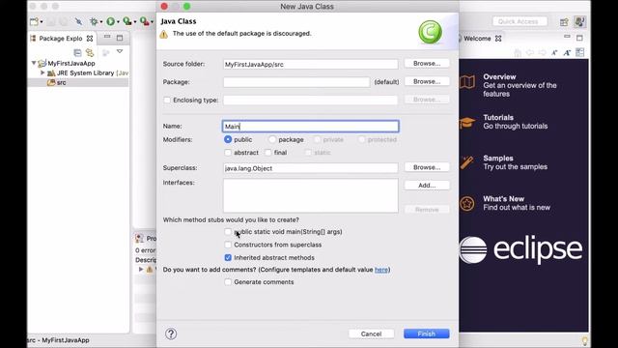Open the Coverage configurations dropdown arrow
The image size is (618, 348).
[x=134, y=22]
